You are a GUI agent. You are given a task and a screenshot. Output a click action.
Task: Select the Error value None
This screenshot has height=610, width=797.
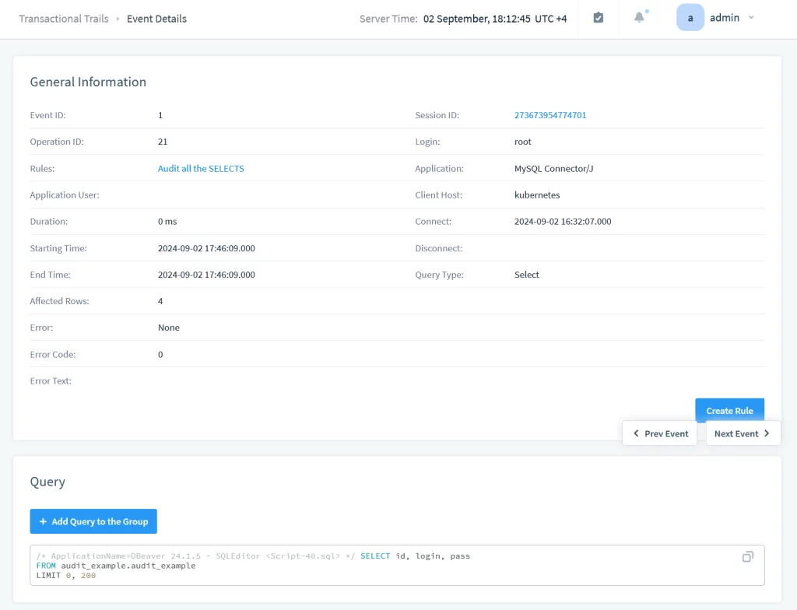(169, 328)
